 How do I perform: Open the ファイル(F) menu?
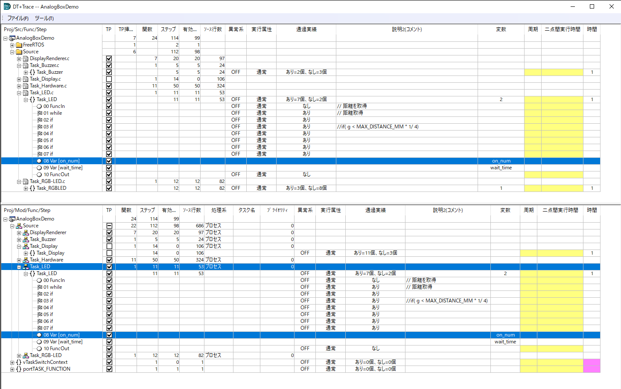(x=17, y=18)
